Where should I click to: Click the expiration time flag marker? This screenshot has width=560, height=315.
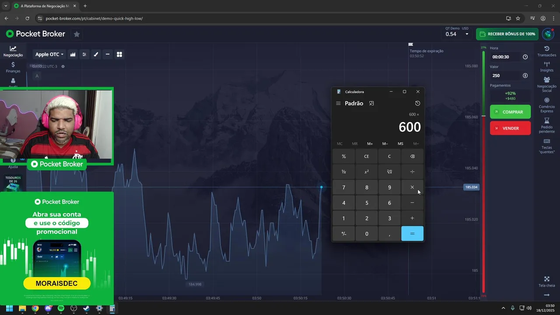(410, 44)
